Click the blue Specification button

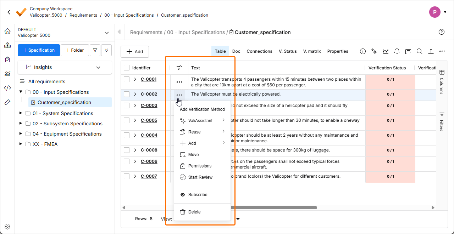(39, 50)
